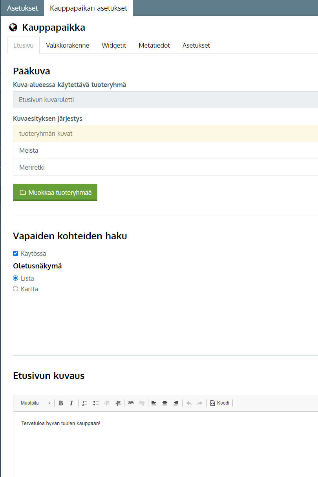Image resolution: width=318 pixels, height=477 pixels.
Task: Select the Kartta default view
Action: point(16,289)
